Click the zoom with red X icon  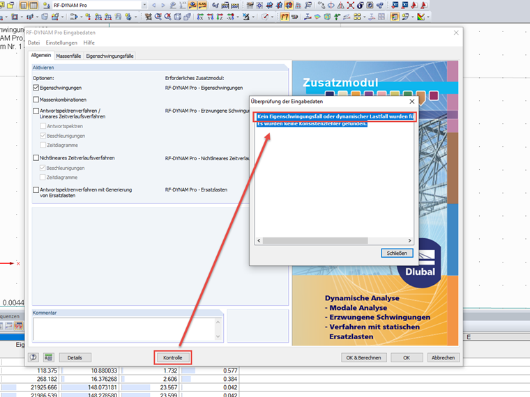click(167, 17)
